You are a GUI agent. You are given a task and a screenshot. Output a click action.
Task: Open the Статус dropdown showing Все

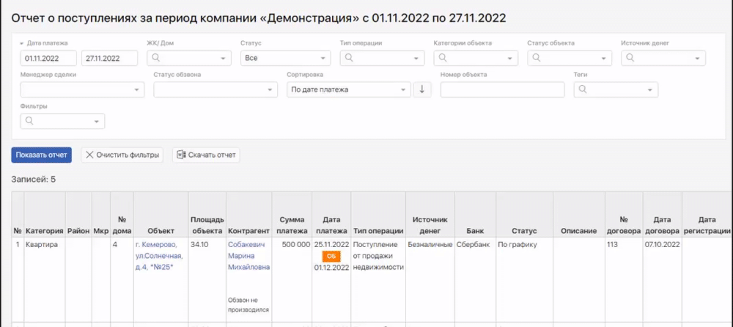pos(285,58)
